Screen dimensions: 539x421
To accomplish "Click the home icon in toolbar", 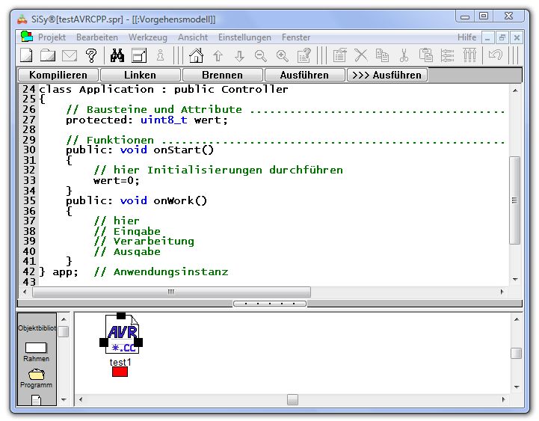I will (x=196, y=55).
